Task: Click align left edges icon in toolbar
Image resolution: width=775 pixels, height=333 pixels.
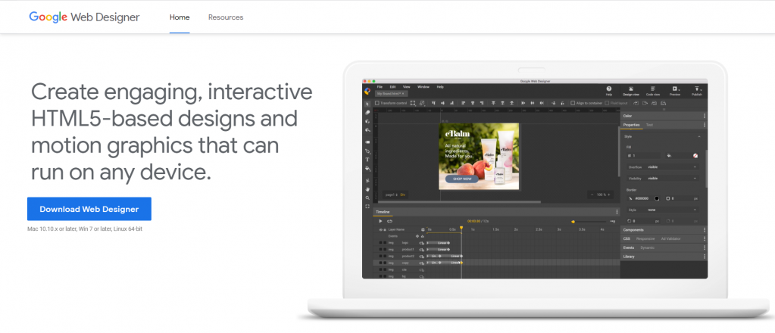Action: coord(464,103)
